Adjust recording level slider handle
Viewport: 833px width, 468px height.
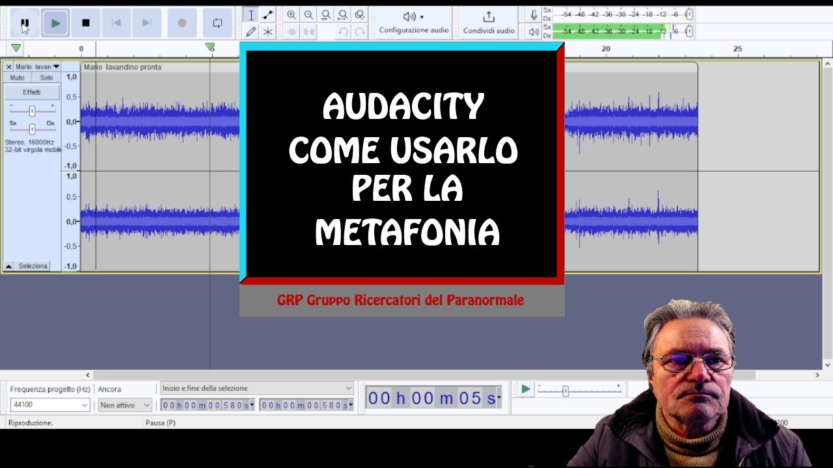[689, 14]
